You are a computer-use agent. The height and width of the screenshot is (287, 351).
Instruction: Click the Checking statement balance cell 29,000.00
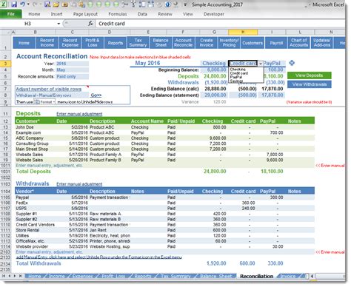coord(214,95)
